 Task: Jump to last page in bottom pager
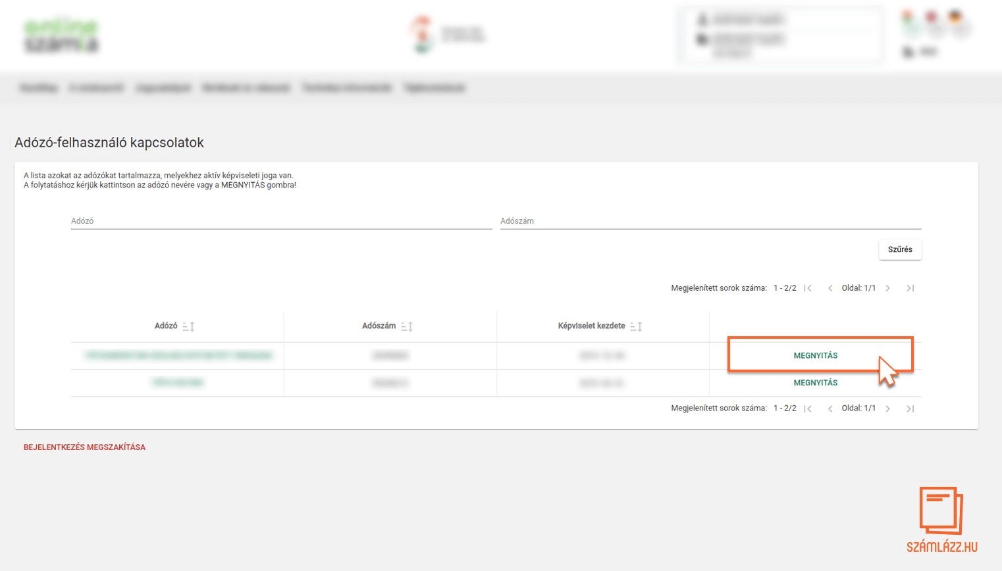pyautogui.click(x=910, y=409)
